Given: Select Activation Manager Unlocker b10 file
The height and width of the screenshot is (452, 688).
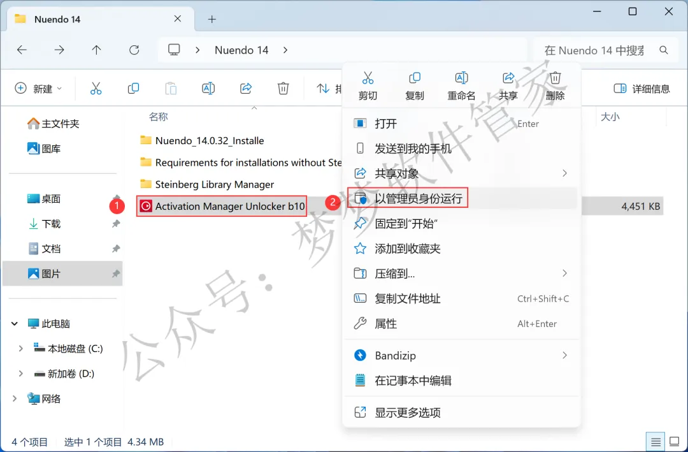Looking at the screenshot, I should [x=222, y=206].
